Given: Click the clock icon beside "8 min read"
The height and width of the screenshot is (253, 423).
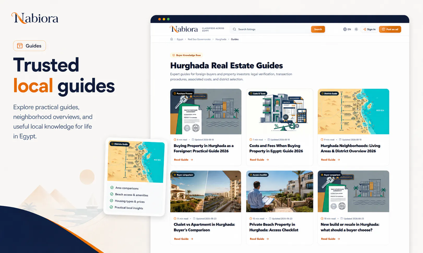Looking at the screenshot, I should (175, 140).
